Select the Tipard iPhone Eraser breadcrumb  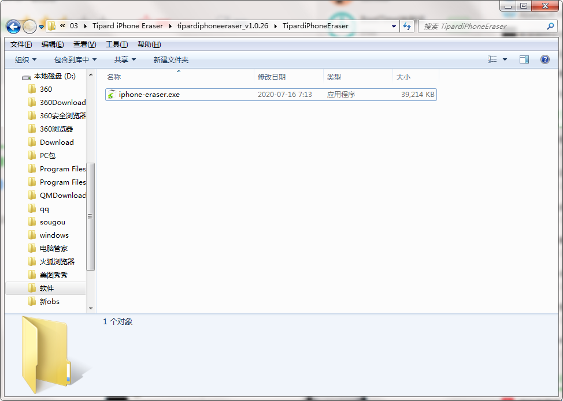128,26
